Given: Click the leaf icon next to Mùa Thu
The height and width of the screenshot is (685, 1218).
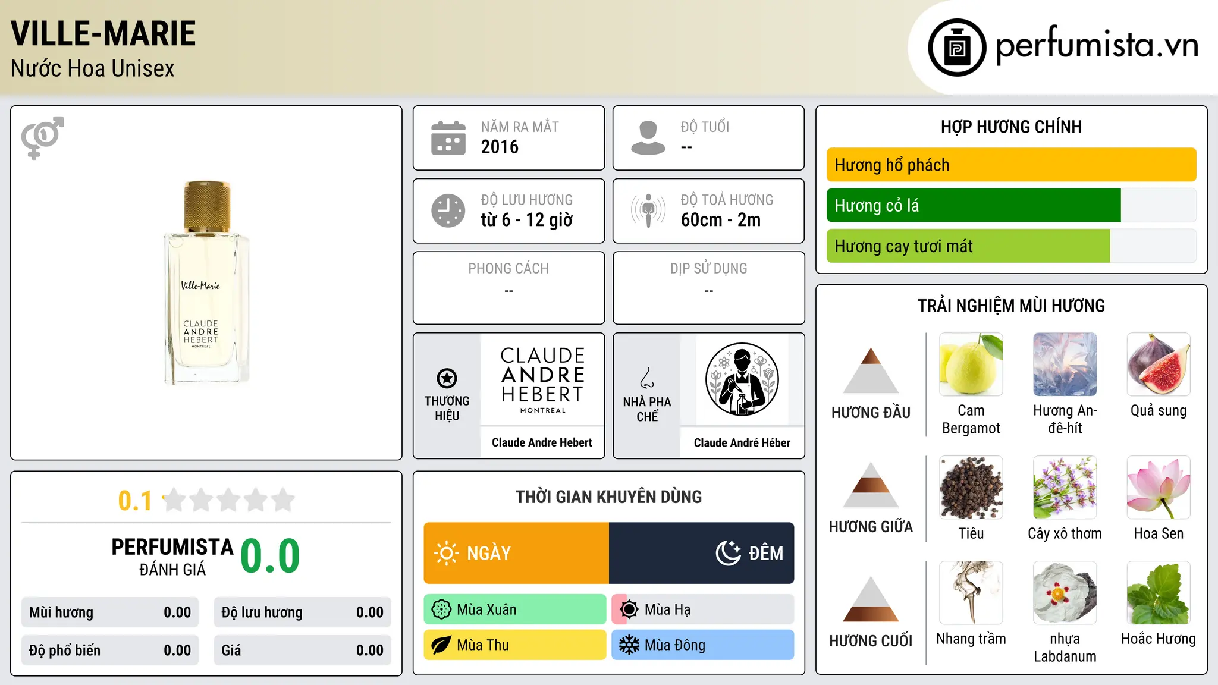Looking at the screenshot, I should (441, 645).
